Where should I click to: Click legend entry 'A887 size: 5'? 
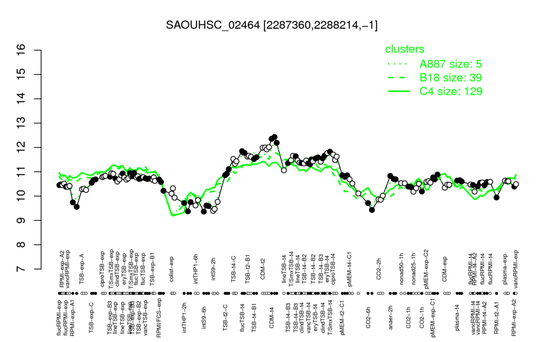[x=451, y=64]
